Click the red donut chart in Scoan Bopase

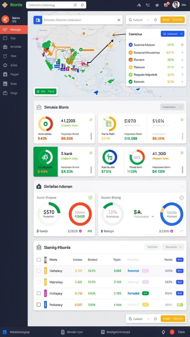(x=80, y=214)
